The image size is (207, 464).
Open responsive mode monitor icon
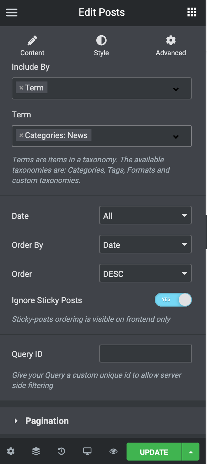(87, 451)
